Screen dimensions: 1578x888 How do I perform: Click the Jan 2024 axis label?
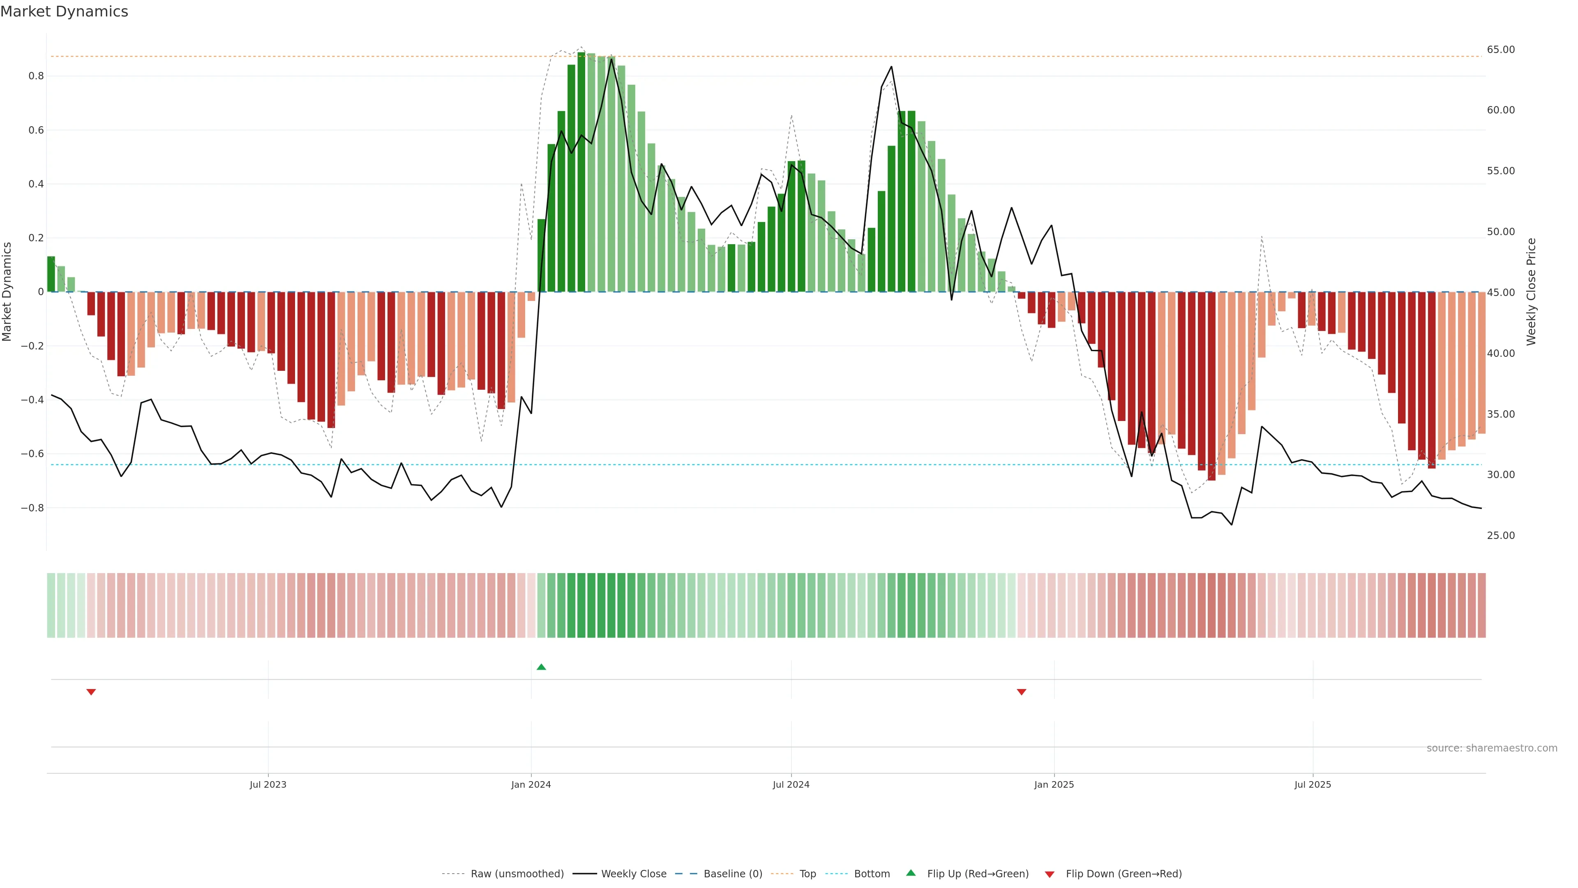click(x=531, y=784)
